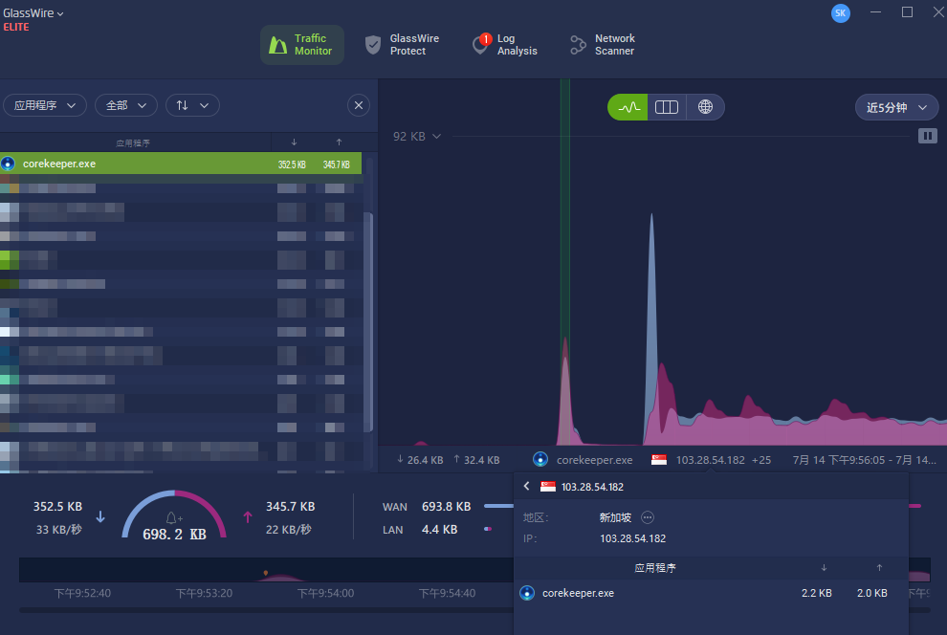947x635 pixels.
Task: Click the app list vertical scrollbar
Action: click(368, 321)
